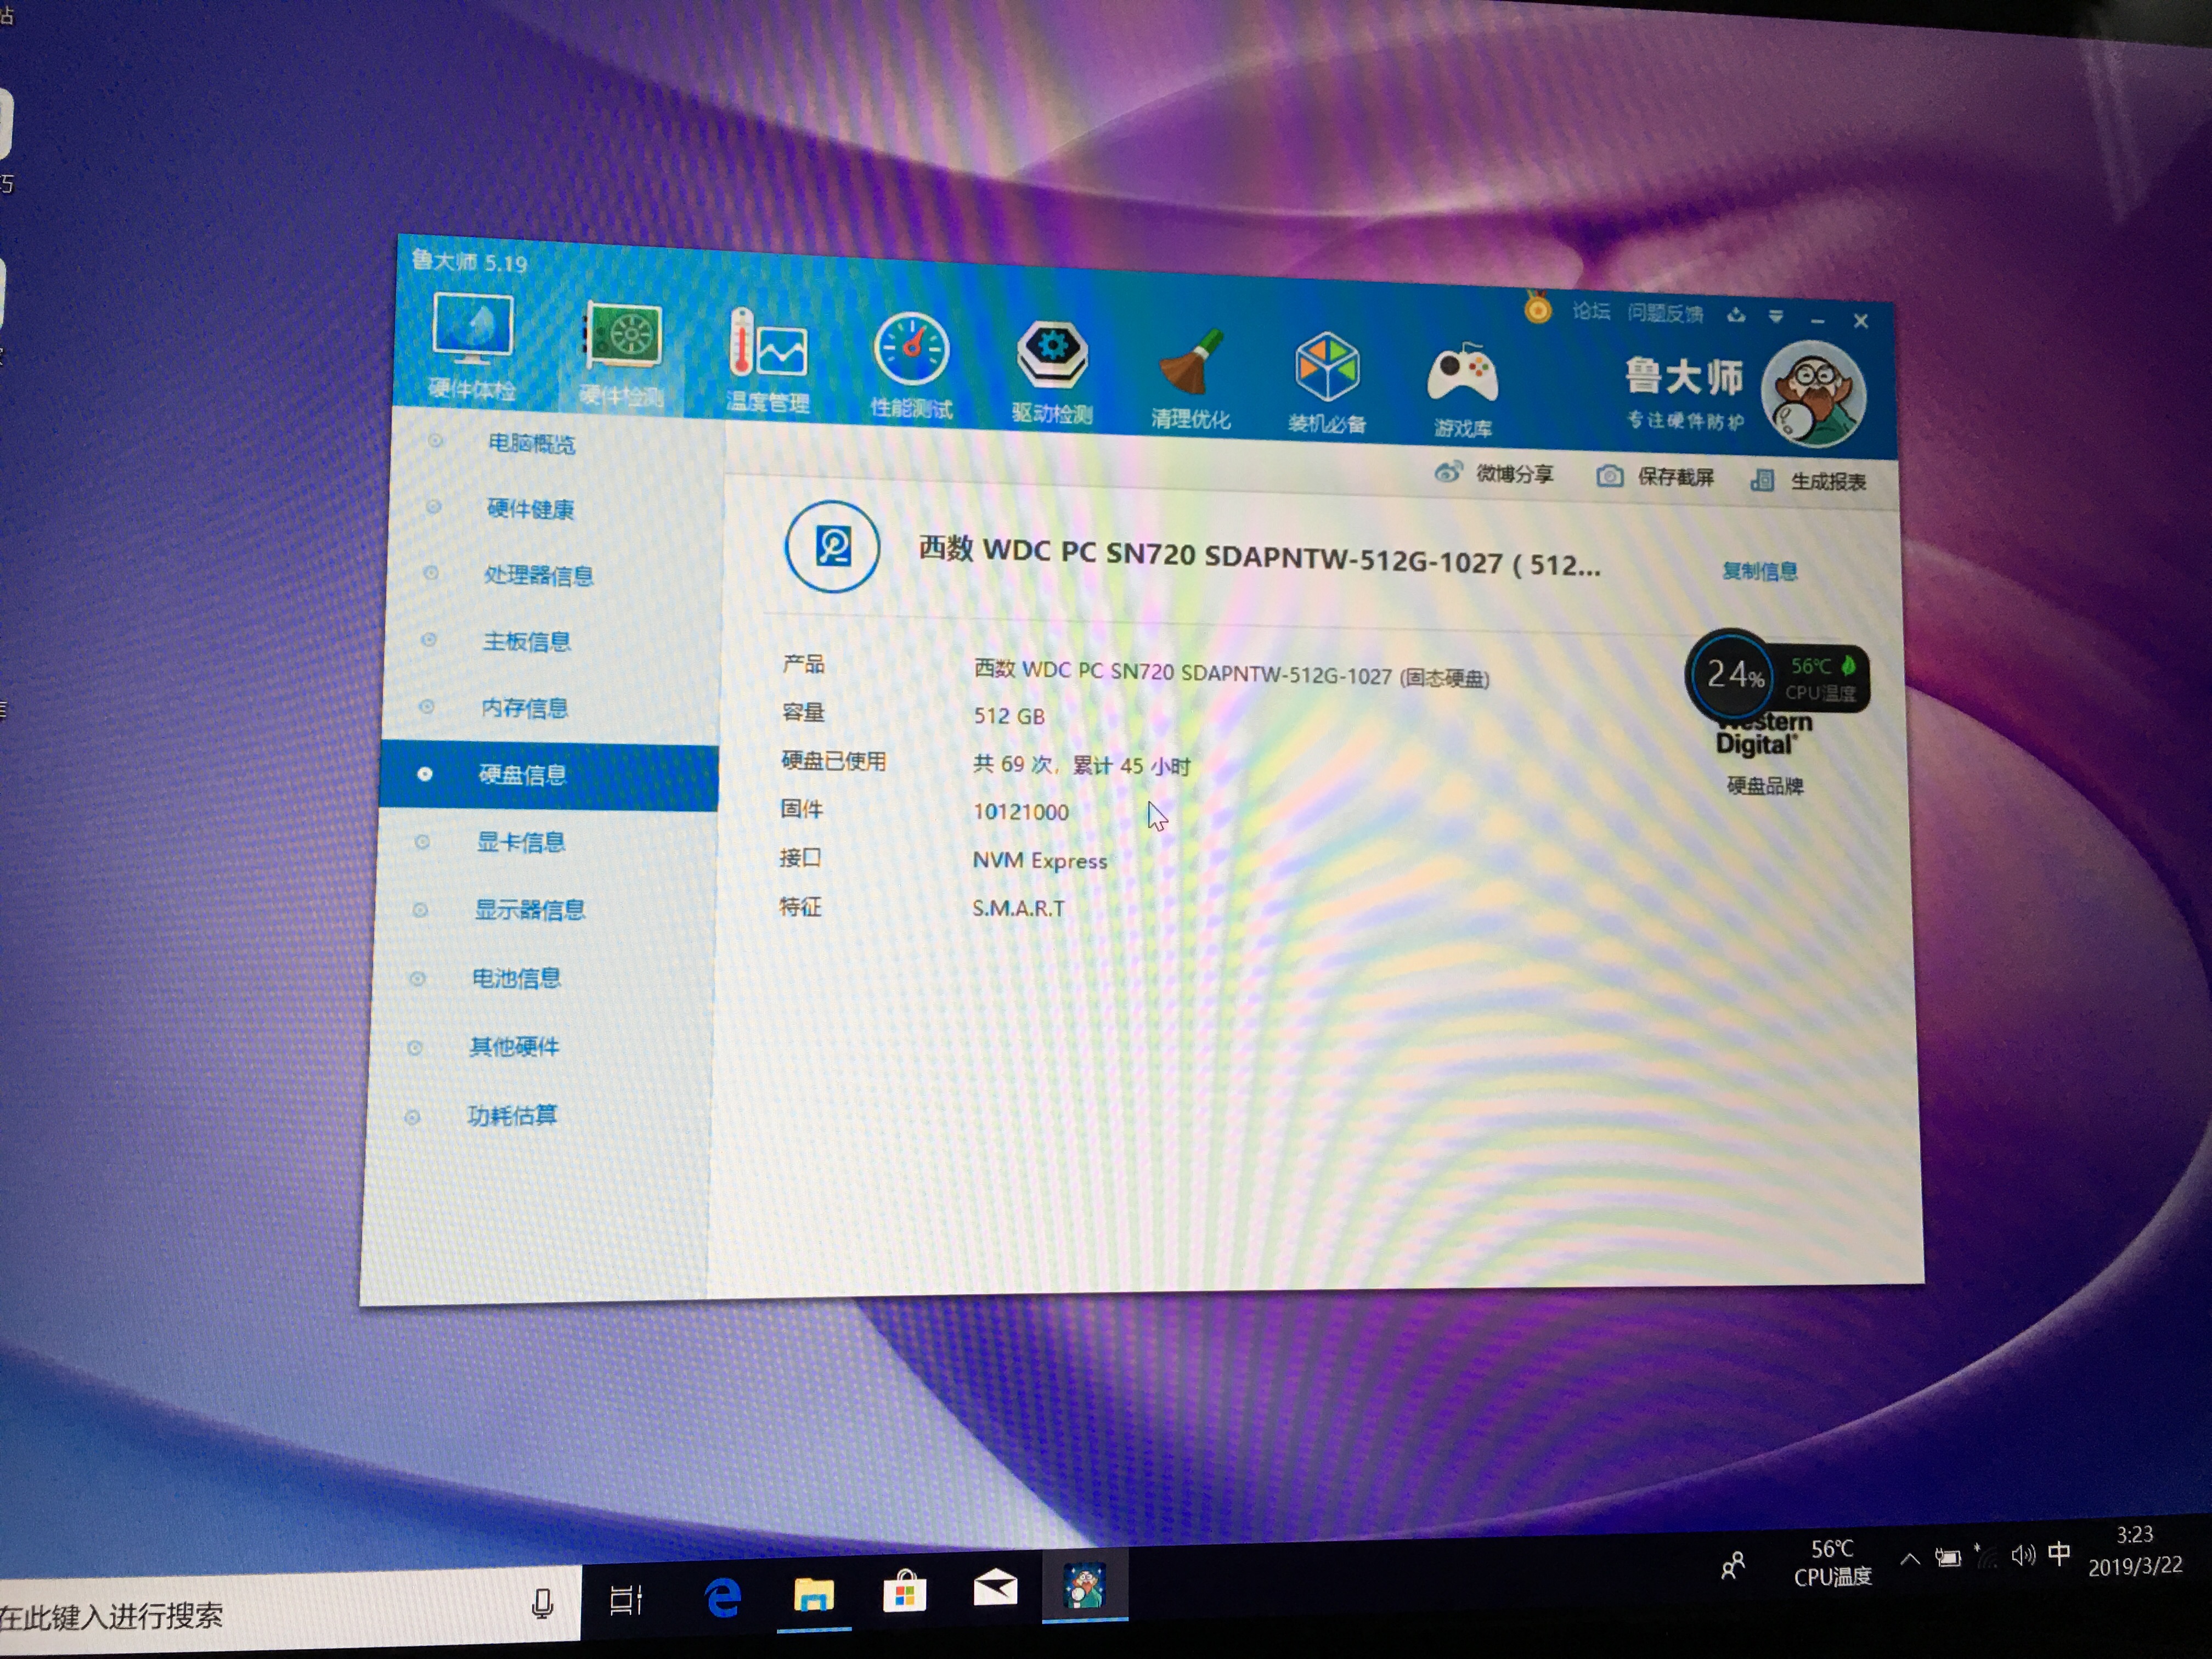Click the battery power tray icon

1947,1558
